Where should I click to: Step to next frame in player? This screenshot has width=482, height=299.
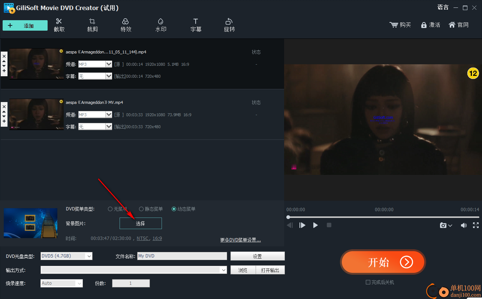point(302,225)
